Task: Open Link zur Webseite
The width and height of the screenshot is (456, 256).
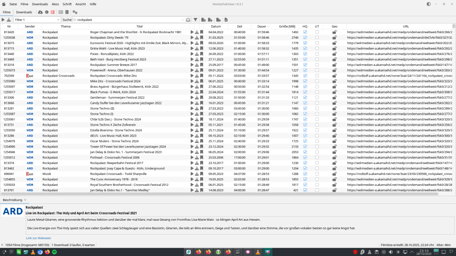Action: tap(38, 238)
